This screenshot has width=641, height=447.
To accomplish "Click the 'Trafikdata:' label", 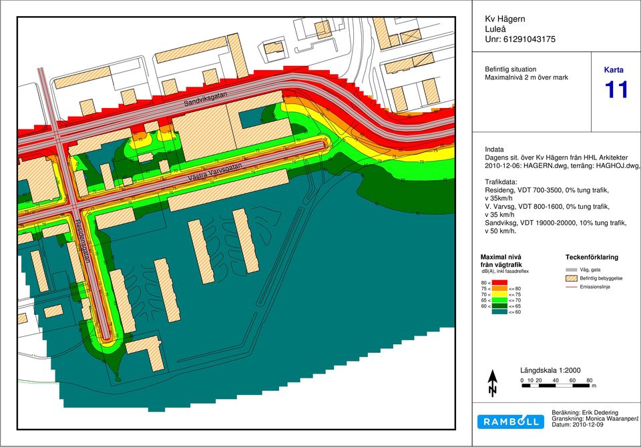I will point(501,182).
